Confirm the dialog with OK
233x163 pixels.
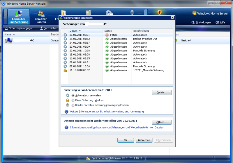coord(126,140)
